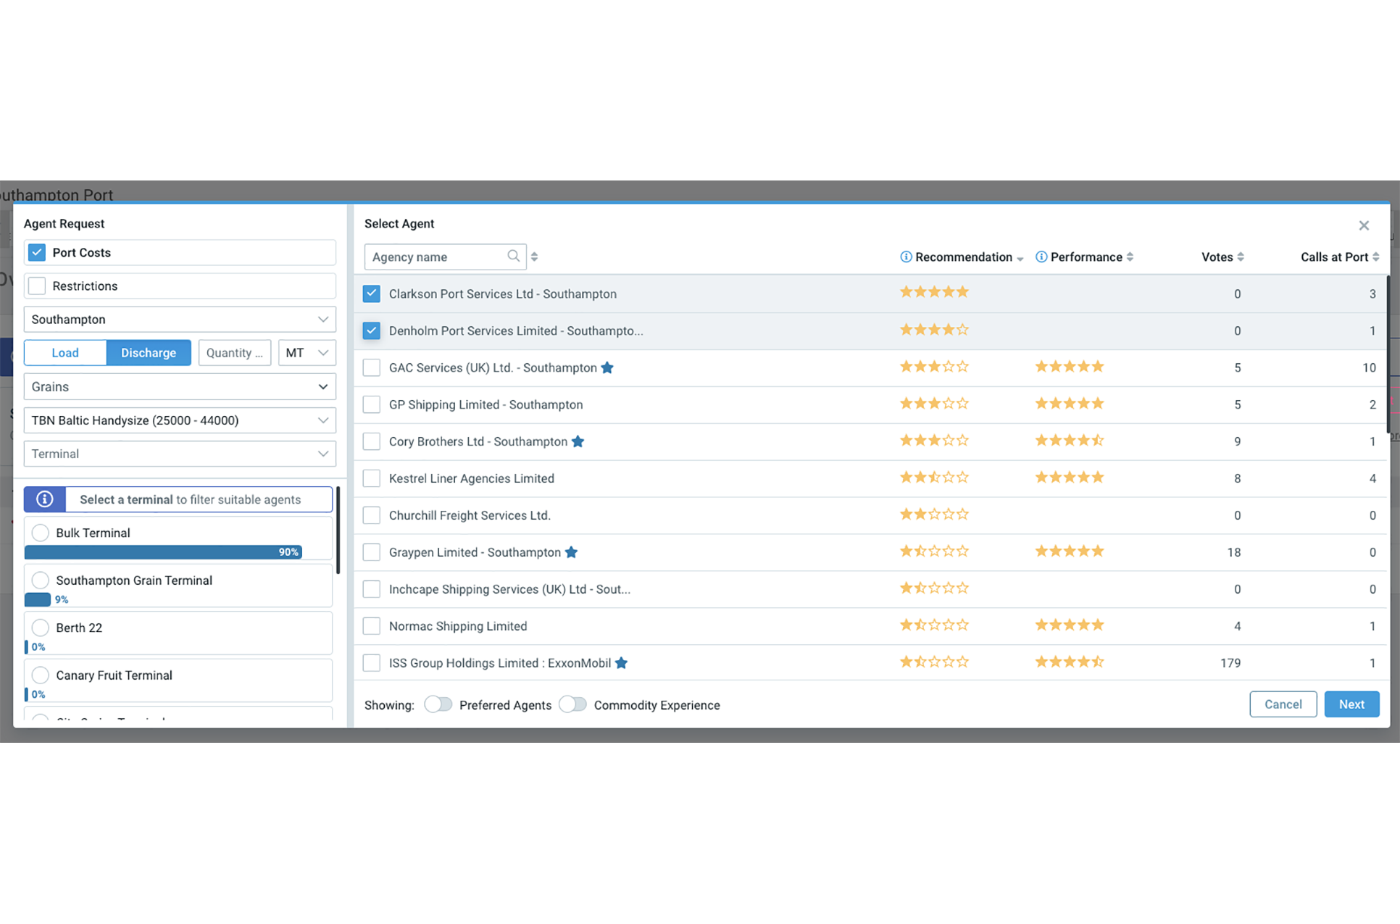Click preferred star next to GAC Services
Viewport: 1400px width, 924px height.
point(607,367)
